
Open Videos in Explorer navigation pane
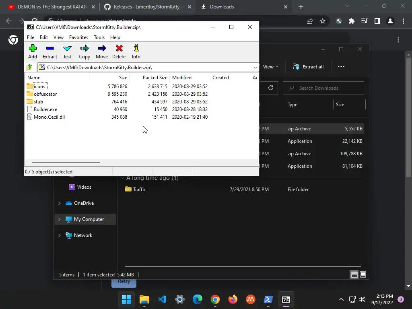pos(80,187)
